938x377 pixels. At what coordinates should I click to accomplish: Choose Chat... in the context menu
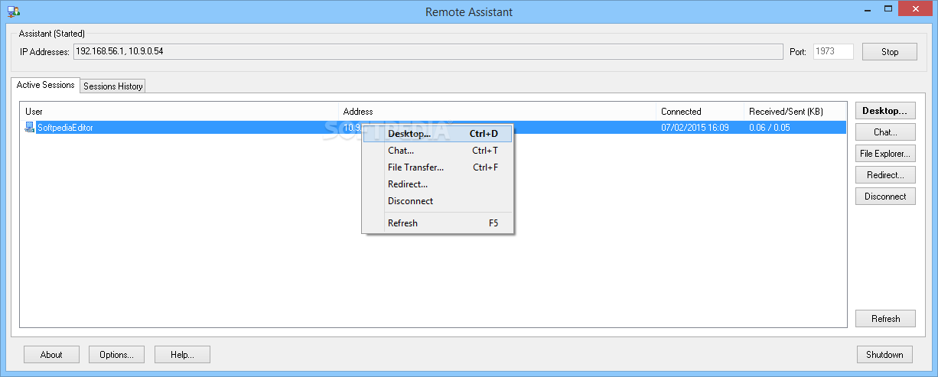[438, 151]
